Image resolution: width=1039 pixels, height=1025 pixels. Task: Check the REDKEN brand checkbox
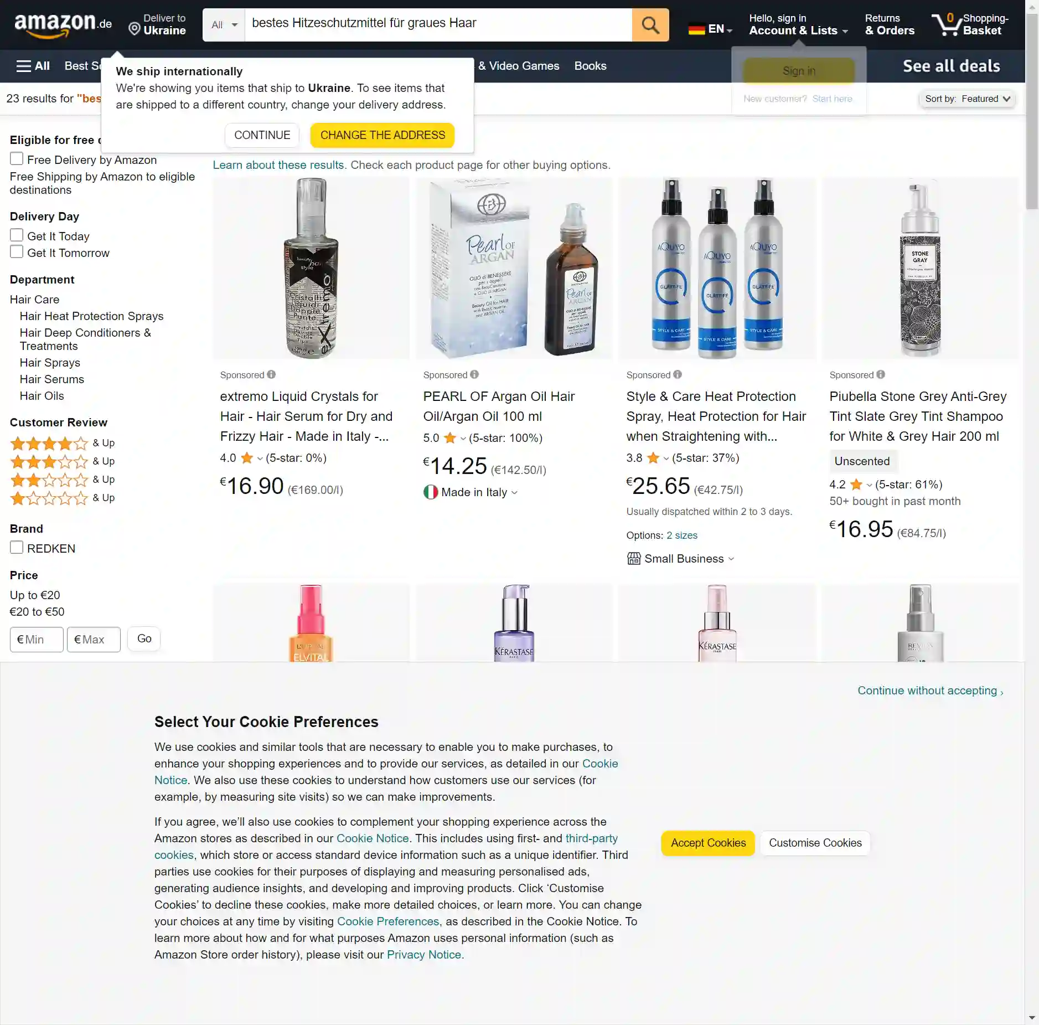click(x=17, y=548)
